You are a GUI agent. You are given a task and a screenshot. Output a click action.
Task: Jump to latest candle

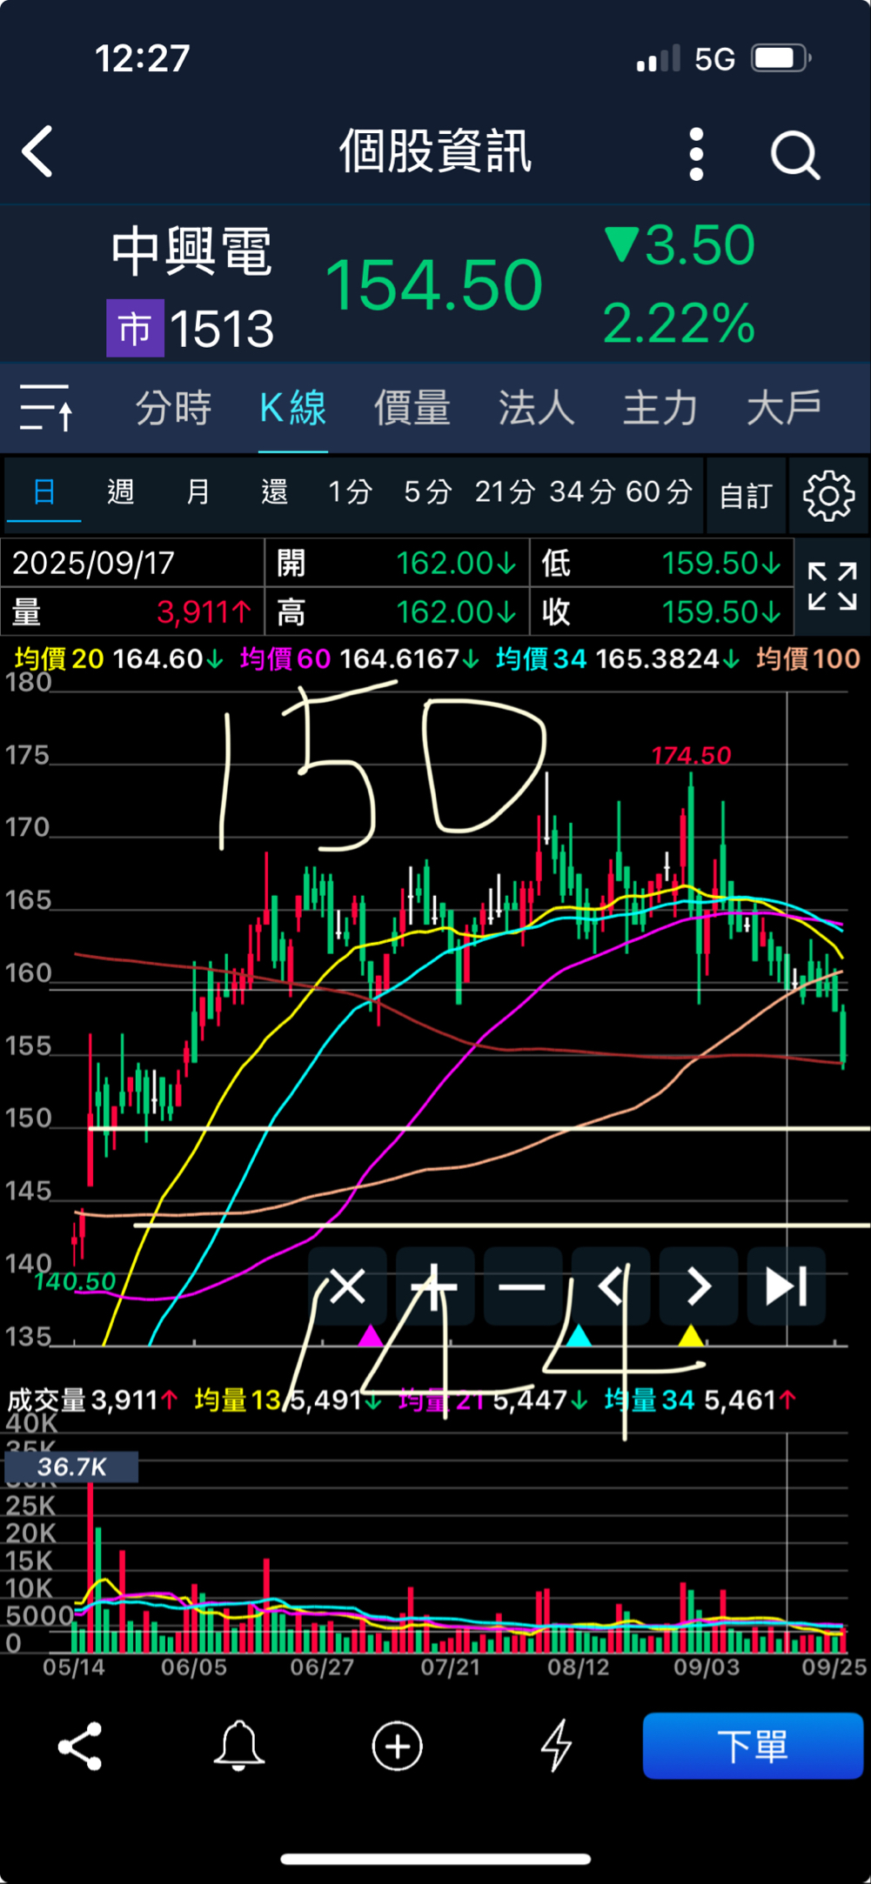click(786, 1286)
